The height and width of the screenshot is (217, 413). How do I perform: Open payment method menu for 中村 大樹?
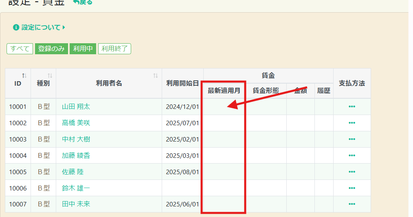click(x=352, y=139)
